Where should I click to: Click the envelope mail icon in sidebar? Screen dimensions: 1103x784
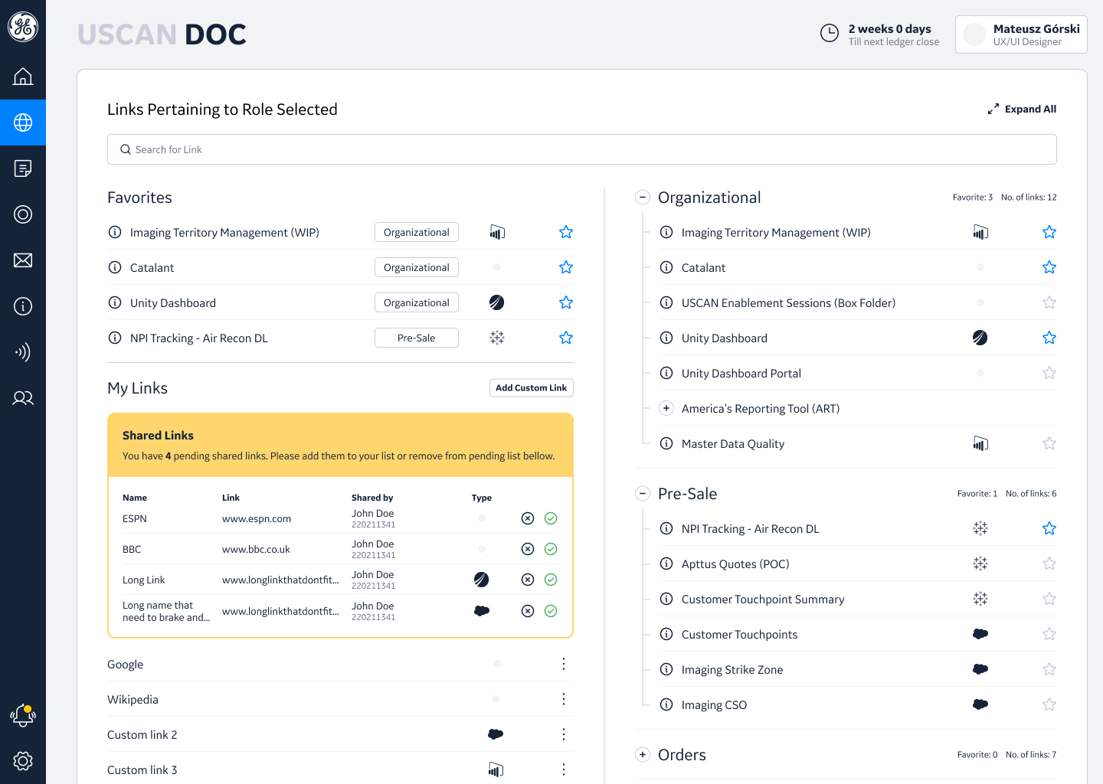23,260
